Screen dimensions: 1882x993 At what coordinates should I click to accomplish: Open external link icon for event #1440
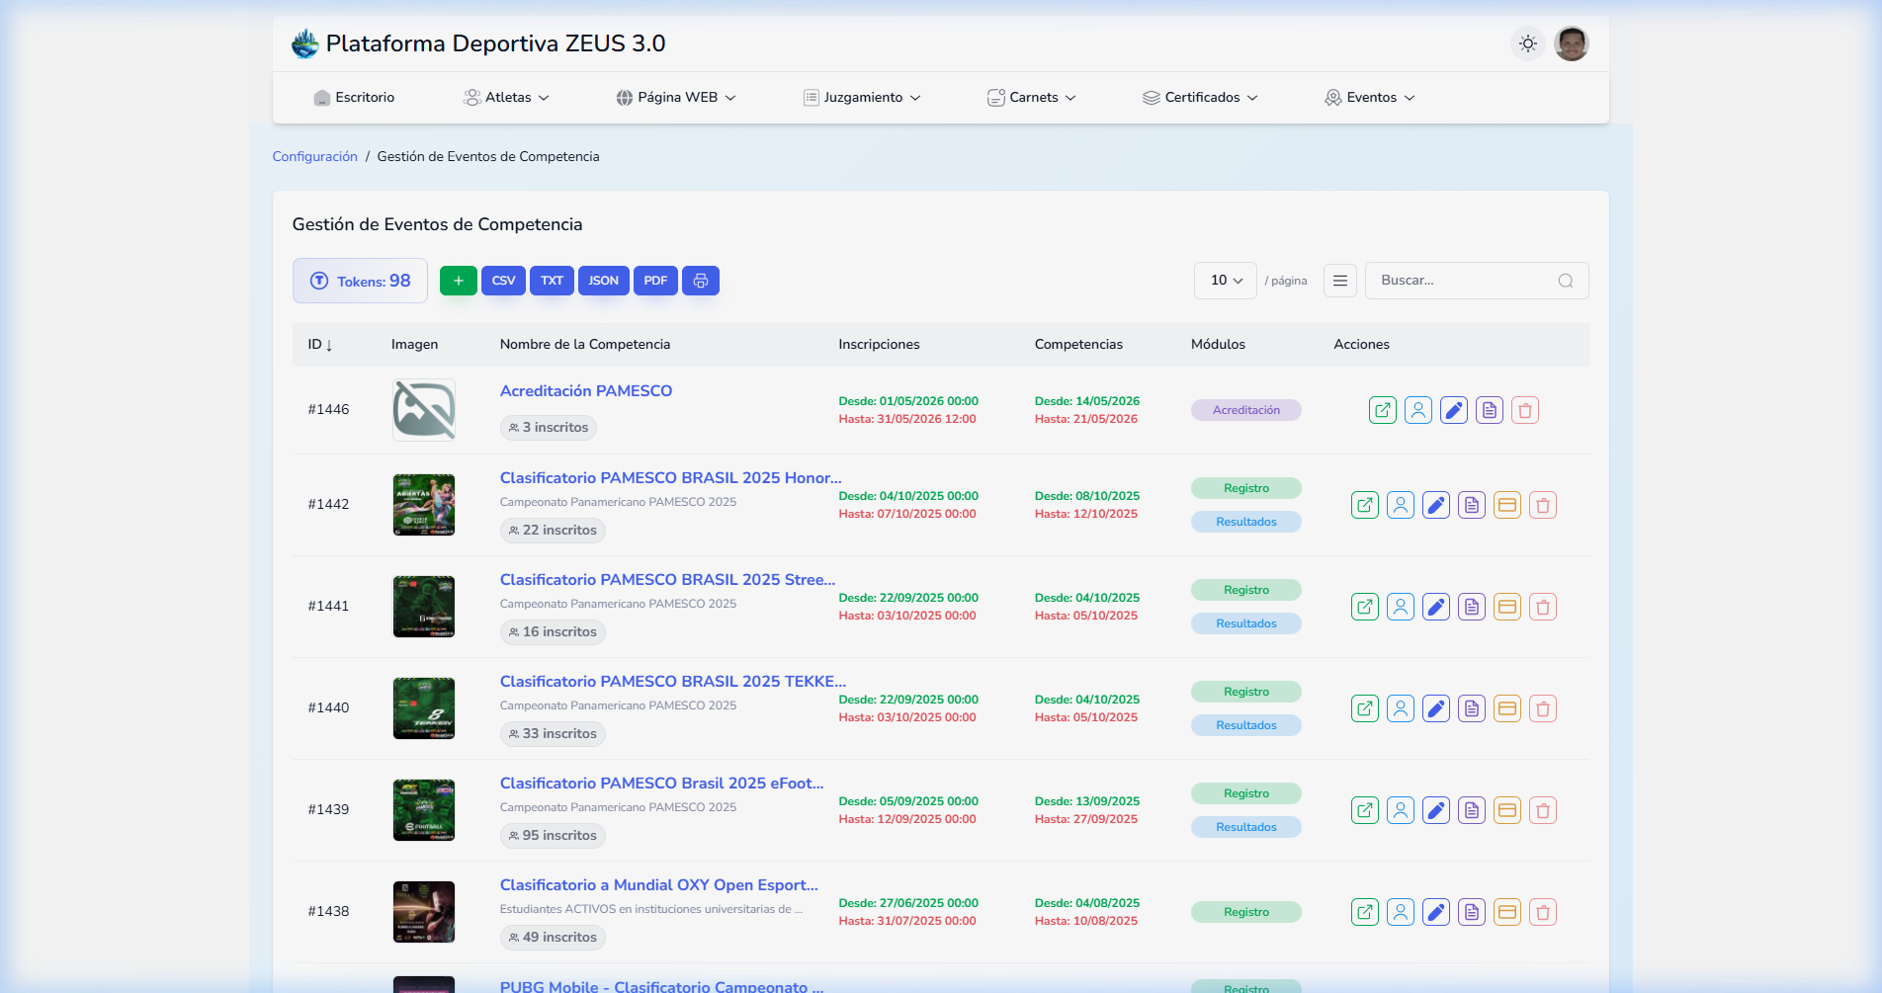1365,708
